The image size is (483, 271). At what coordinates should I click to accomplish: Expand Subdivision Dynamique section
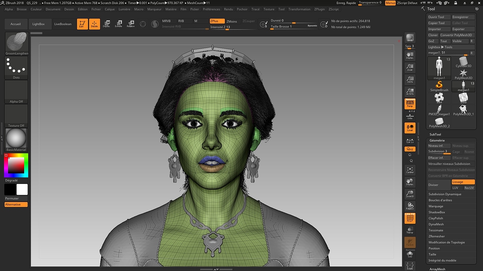(445, 194)
